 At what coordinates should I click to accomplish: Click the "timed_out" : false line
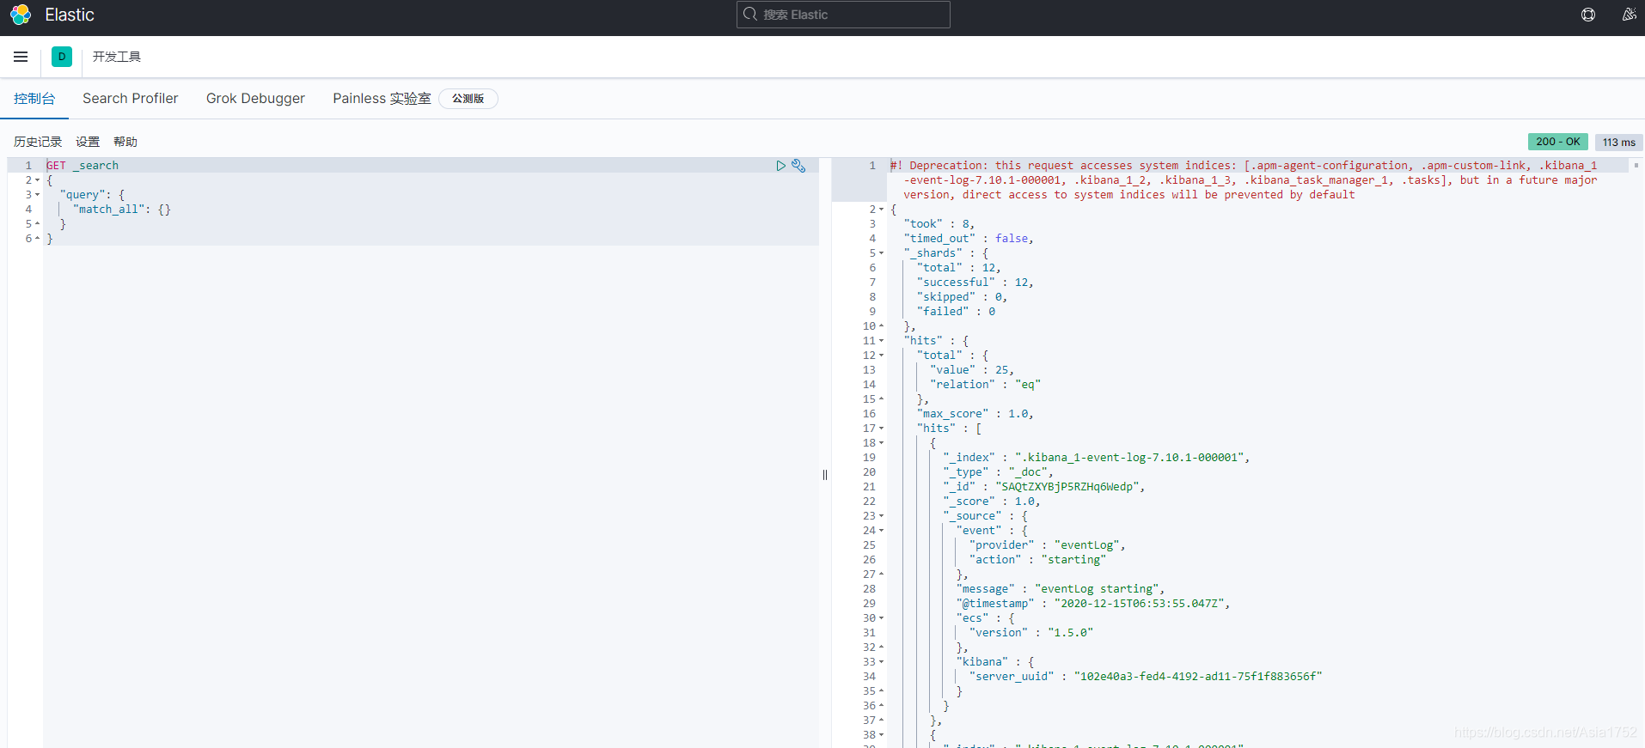[969, 239]
